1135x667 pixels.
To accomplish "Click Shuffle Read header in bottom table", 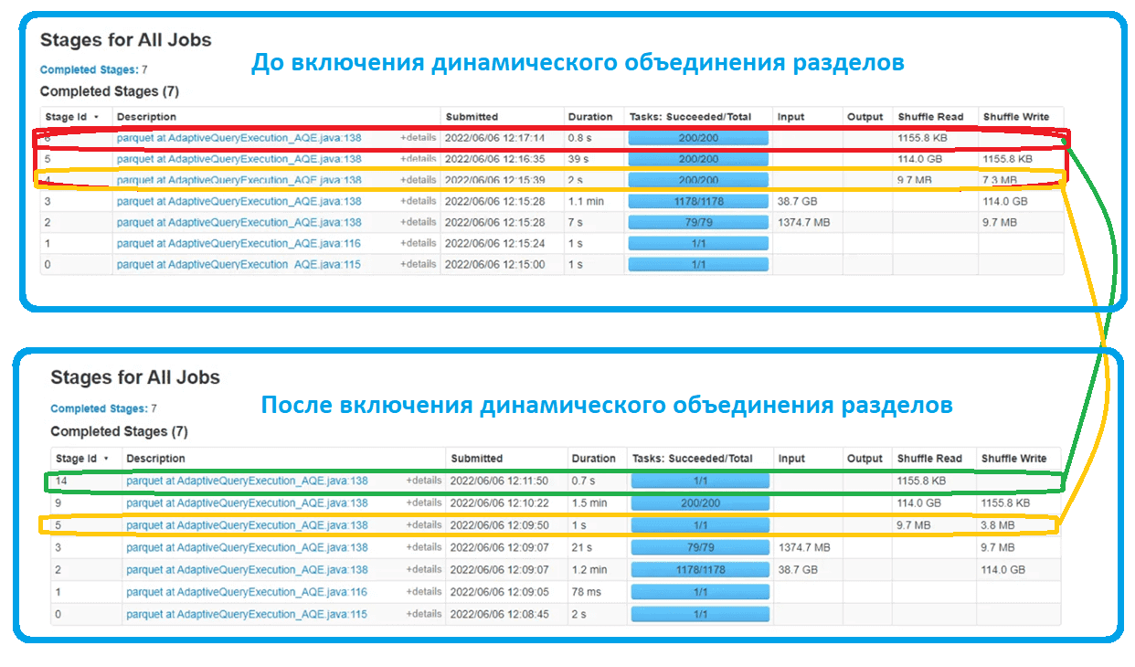I will pos(929,459).
